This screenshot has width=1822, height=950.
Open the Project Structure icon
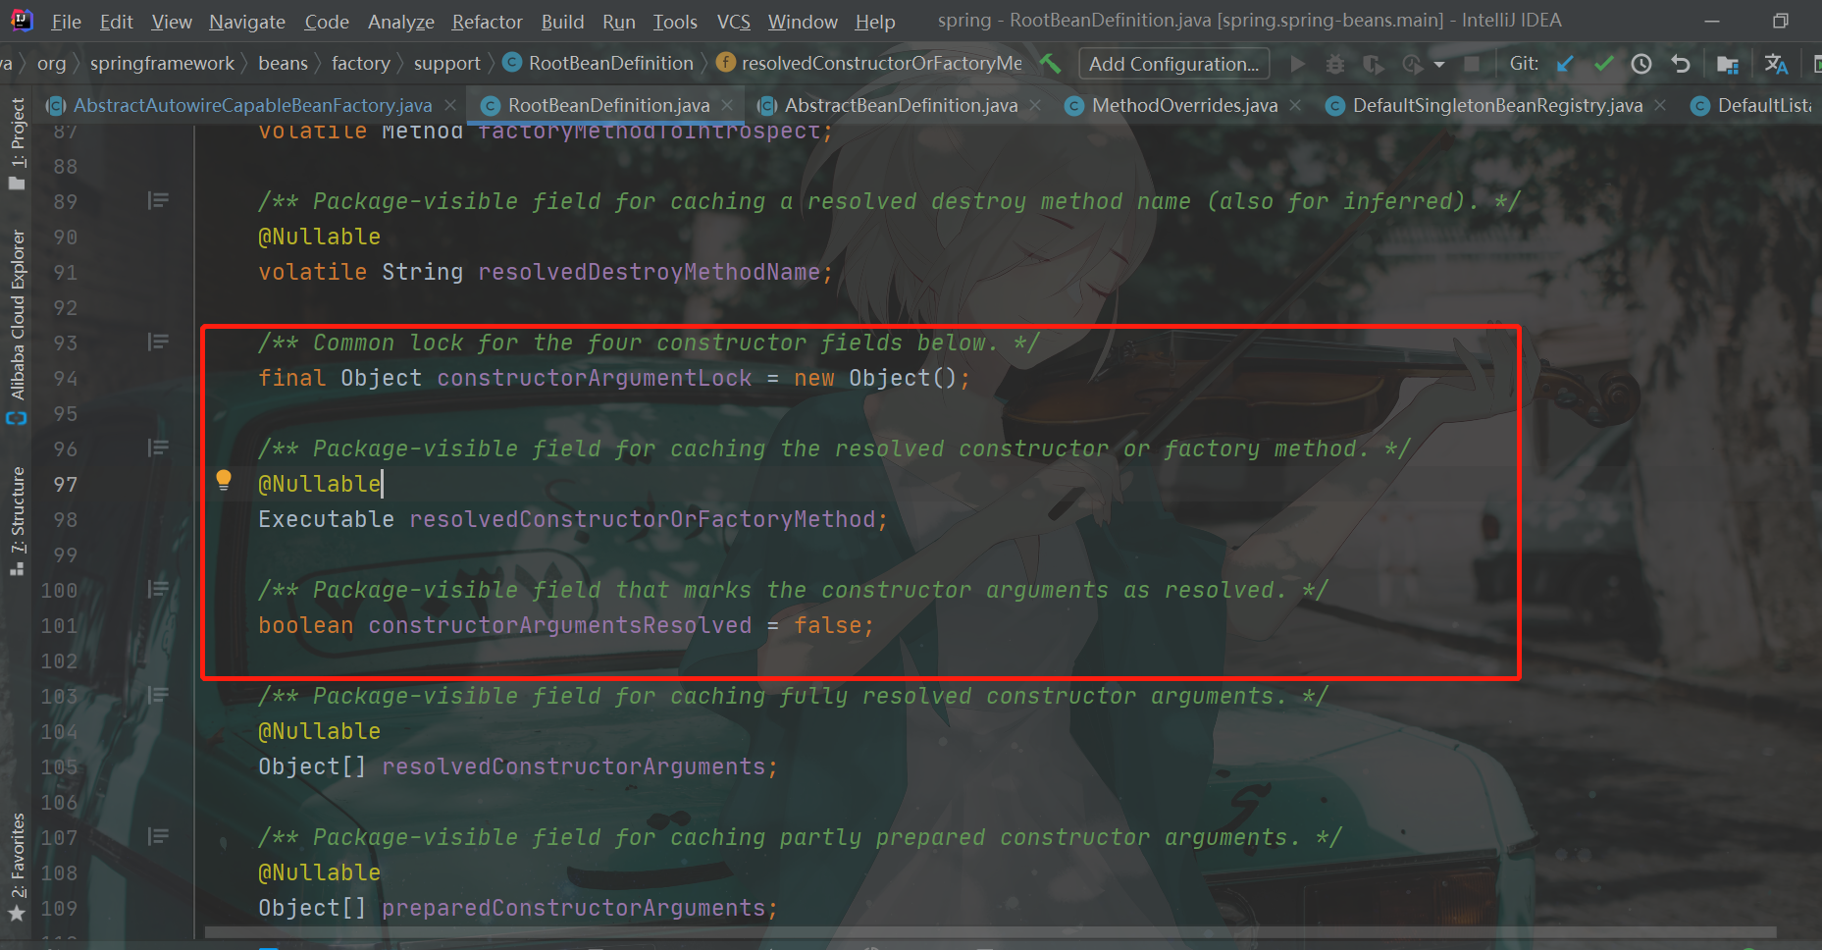point(1728,64)
